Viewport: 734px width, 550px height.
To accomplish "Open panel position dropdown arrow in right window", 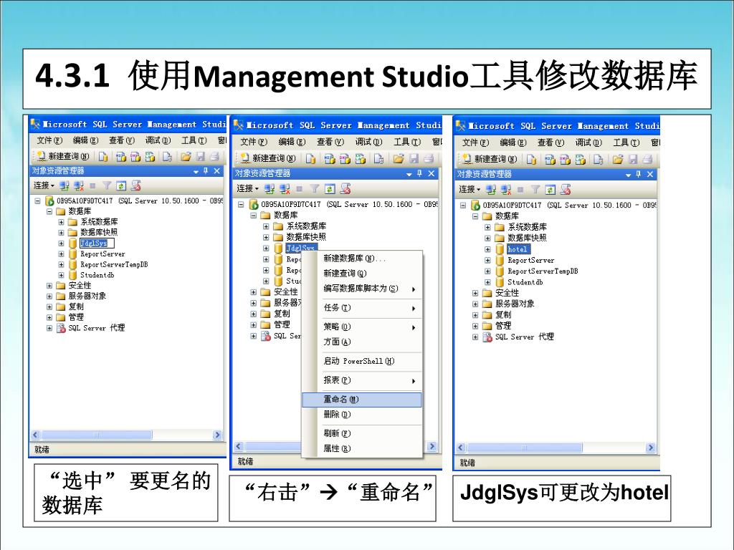I will pyautogui.click(x=628, y=175).
